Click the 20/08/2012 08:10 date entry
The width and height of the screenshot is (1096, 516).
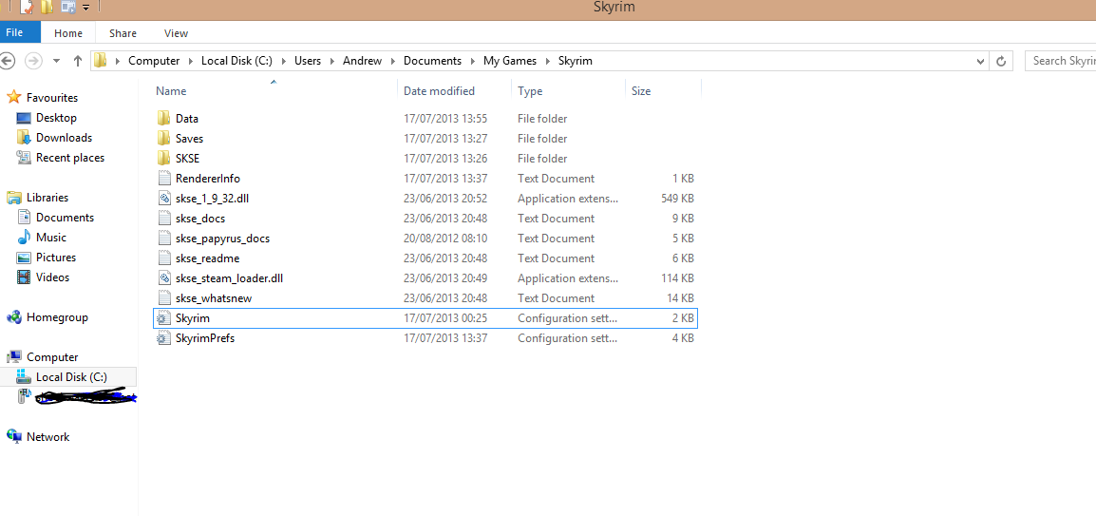point(445,239)
